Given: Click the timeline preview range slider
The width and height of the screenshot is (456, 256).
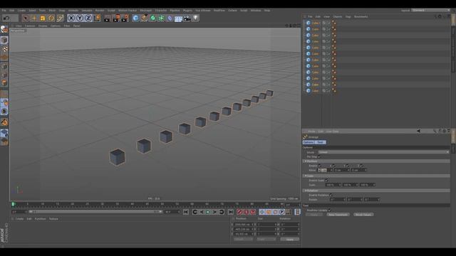Looking at the screenshot, I should coord(95,212).
